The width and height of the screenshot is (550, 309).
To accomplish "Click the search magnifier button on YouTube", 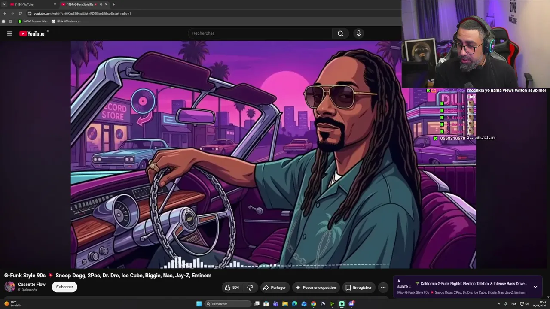I will pos(340,33).
